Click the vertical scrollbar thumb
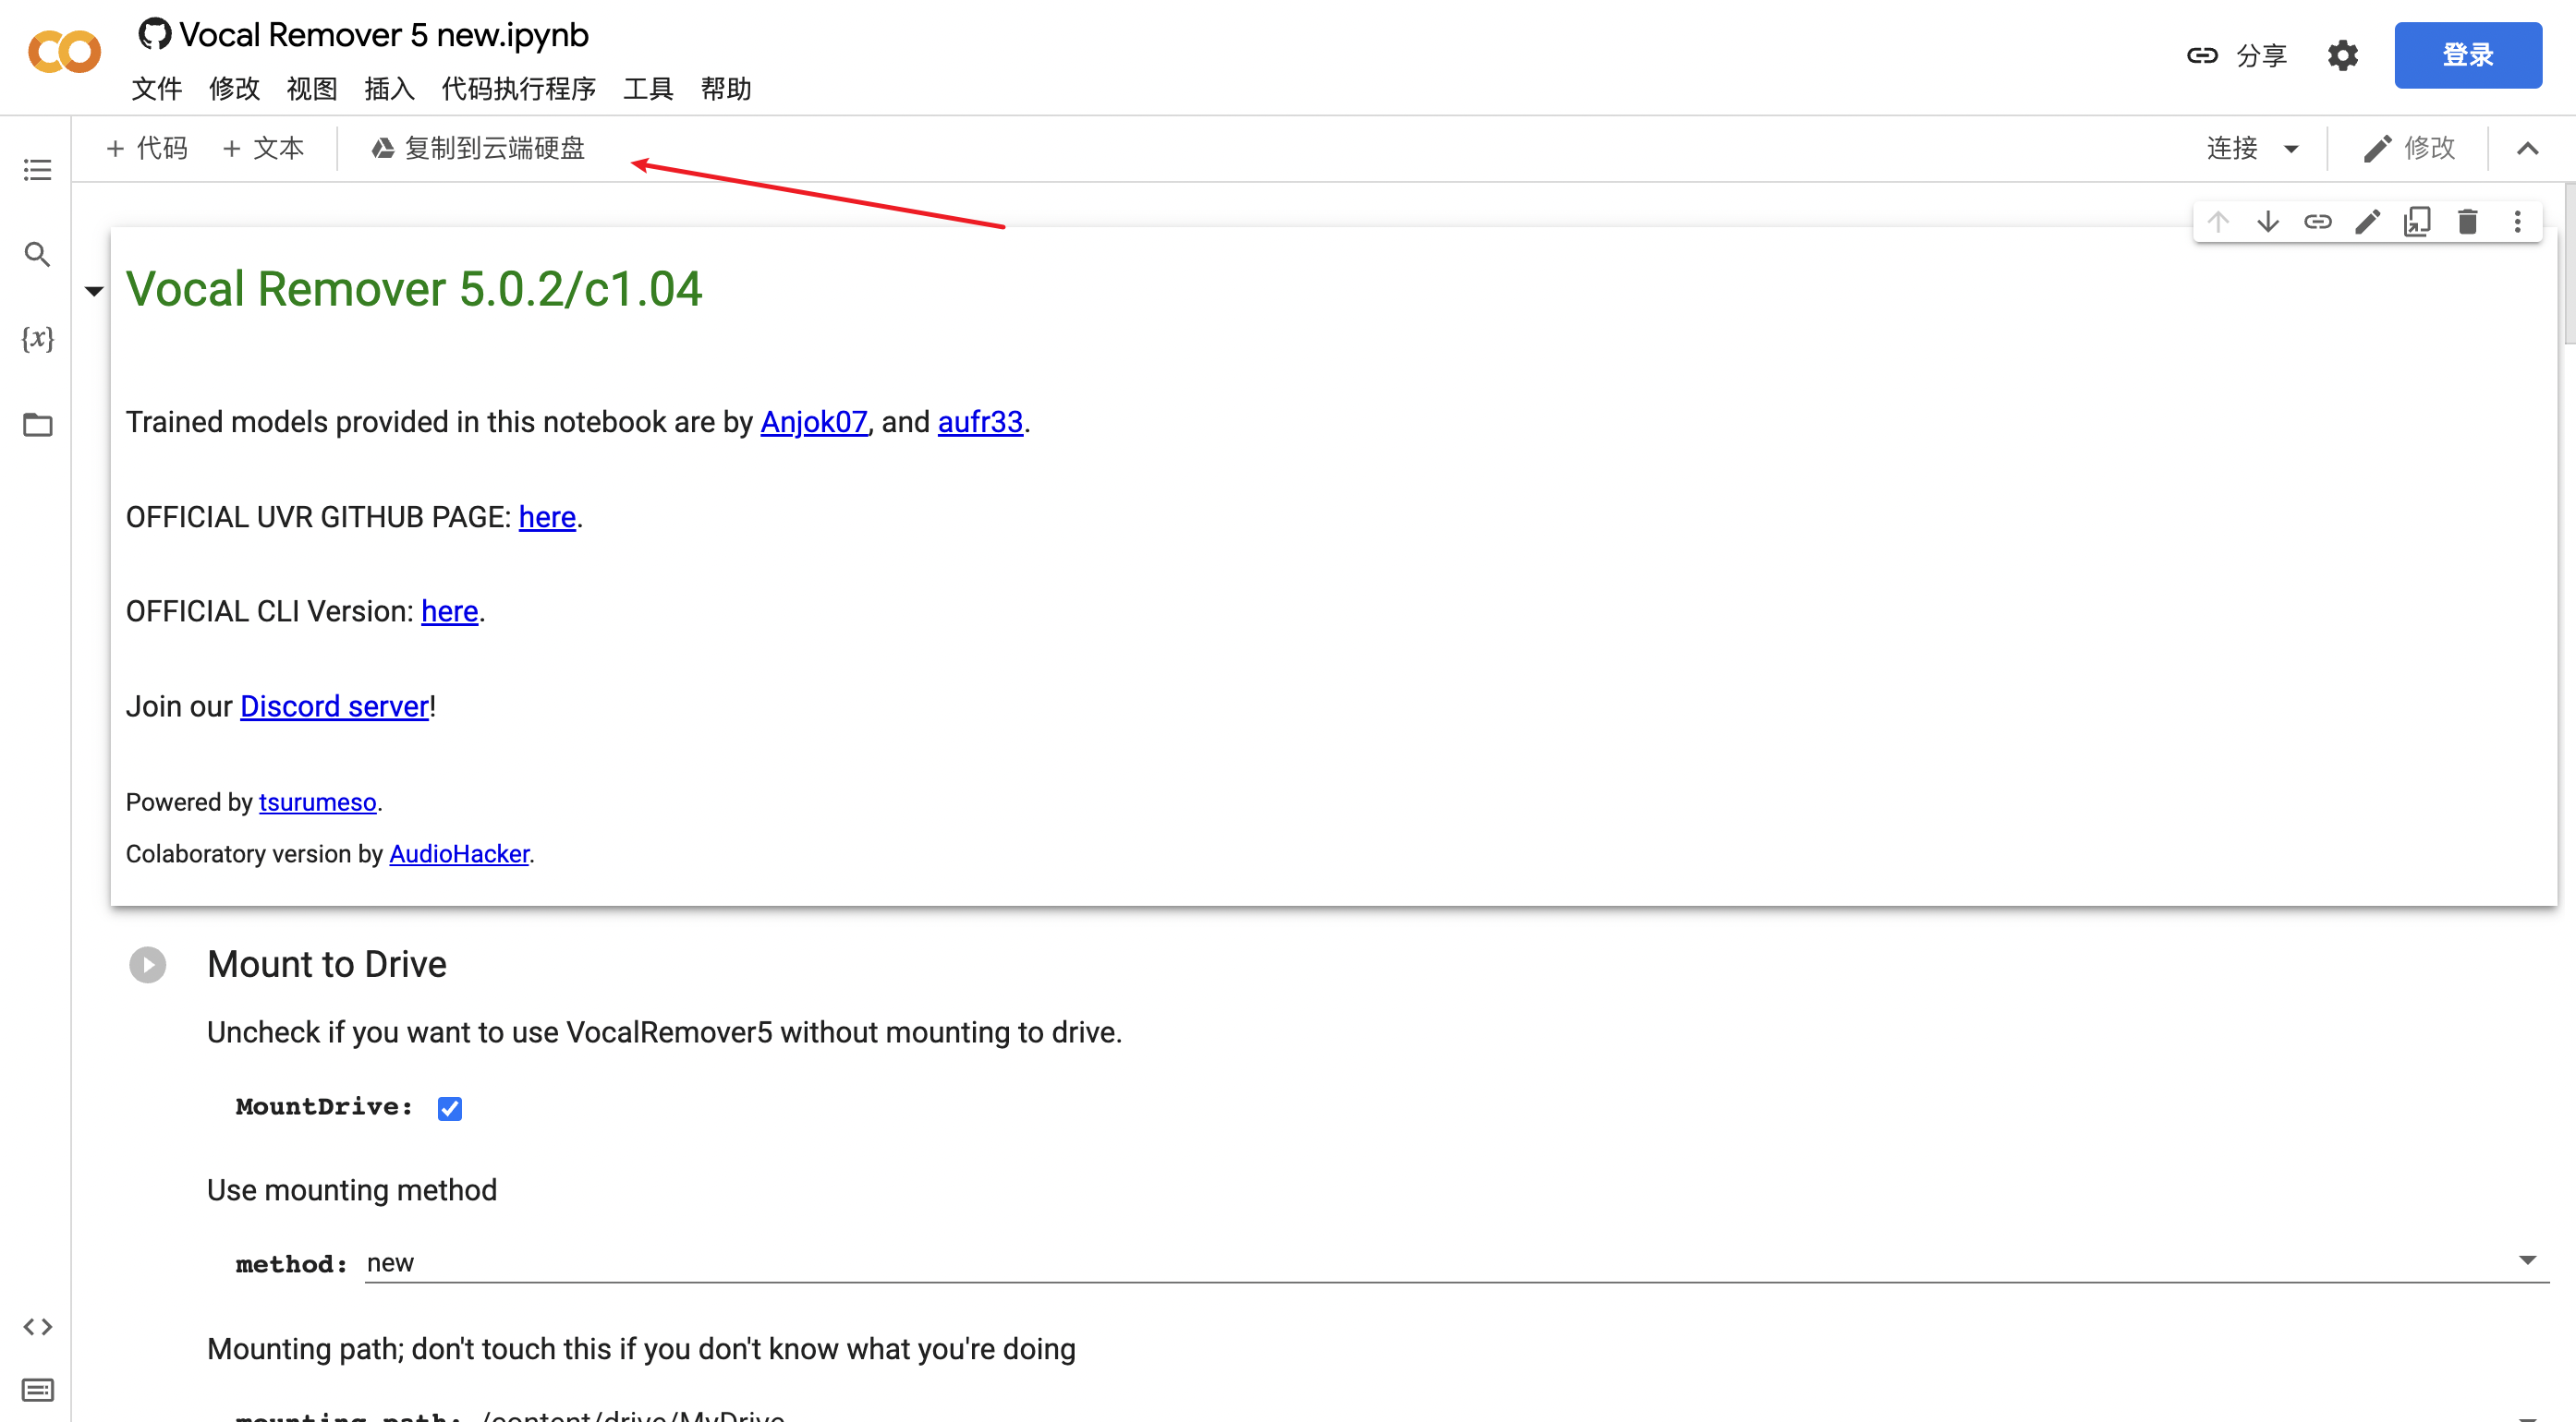The width and height of the screenshot is (2576, 1422). tap(2569, 265)
